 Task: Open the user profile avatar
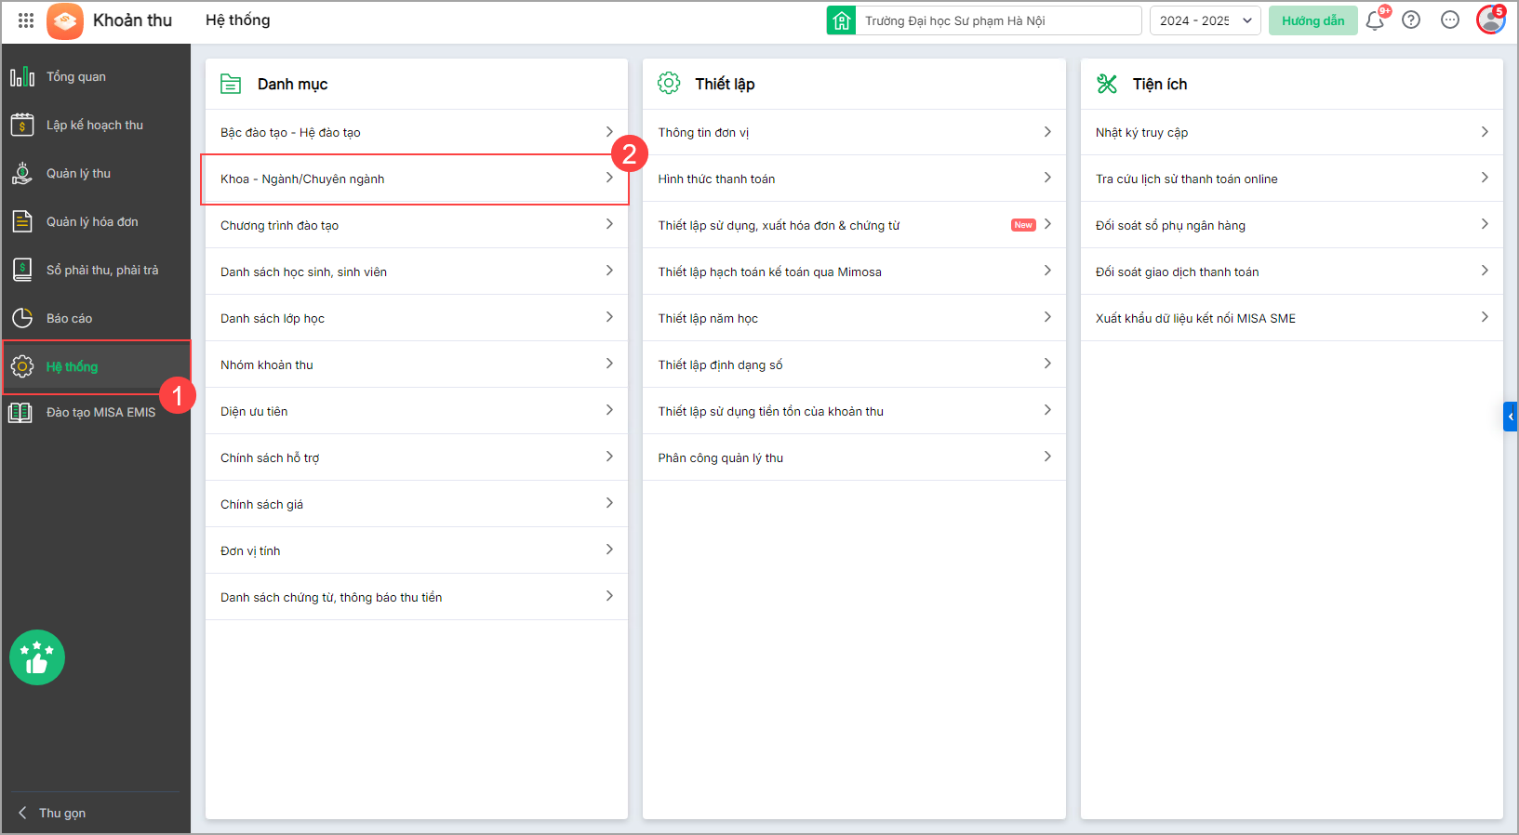point(1490,20)
